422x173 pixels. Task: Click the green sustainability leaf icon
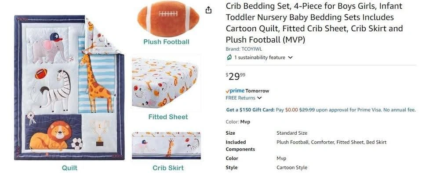click(229, 57)
